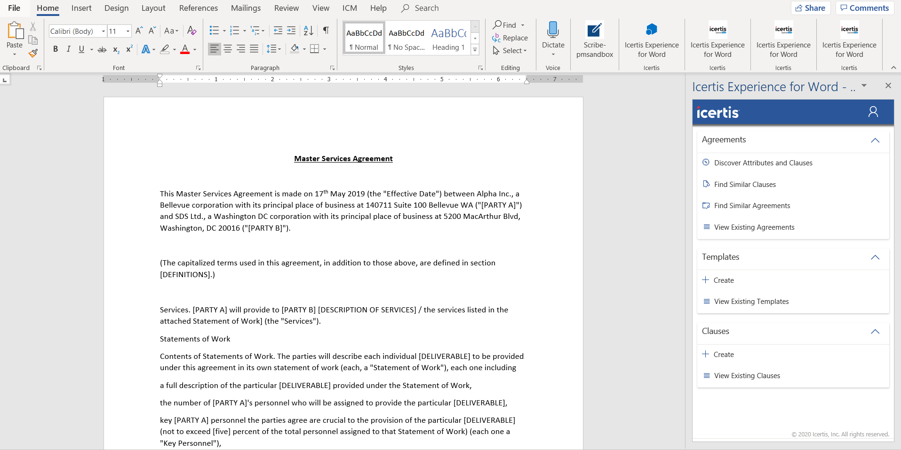Open the font name dropdown
The height and width of the screenshot is (450, 901).
pyautogui.click(x=104, y=31)
